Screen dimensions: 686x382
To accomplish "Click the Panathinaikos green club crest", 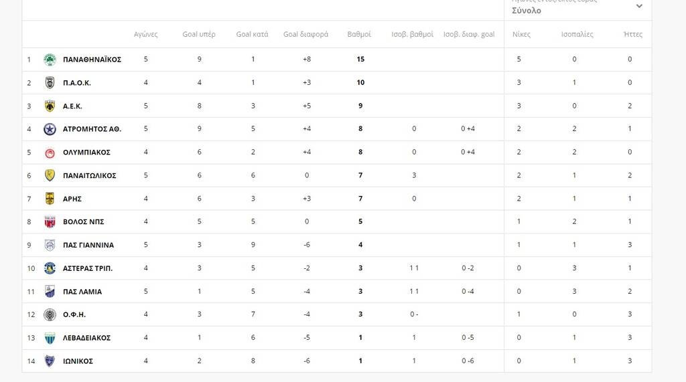I will click(x=50, y=60).
